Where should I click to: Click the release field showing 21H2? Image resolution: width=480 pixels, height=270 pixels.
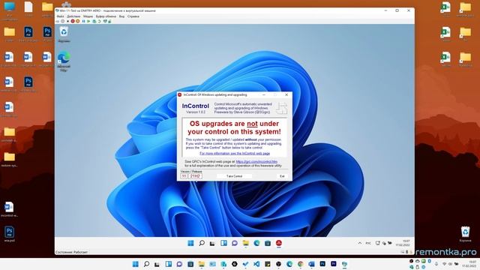pos(195,176)
